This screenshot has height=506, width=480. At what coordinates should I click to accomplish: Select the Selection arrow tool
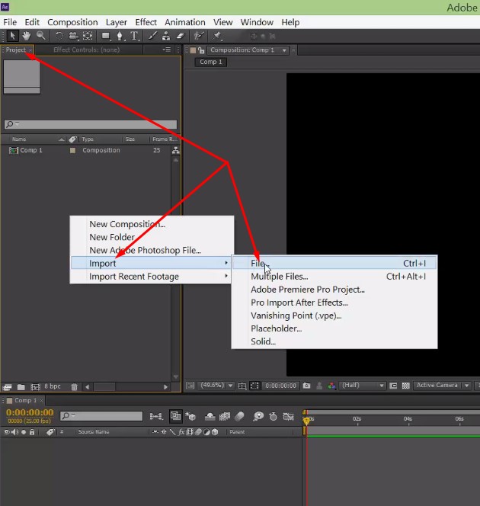point(12,36)
